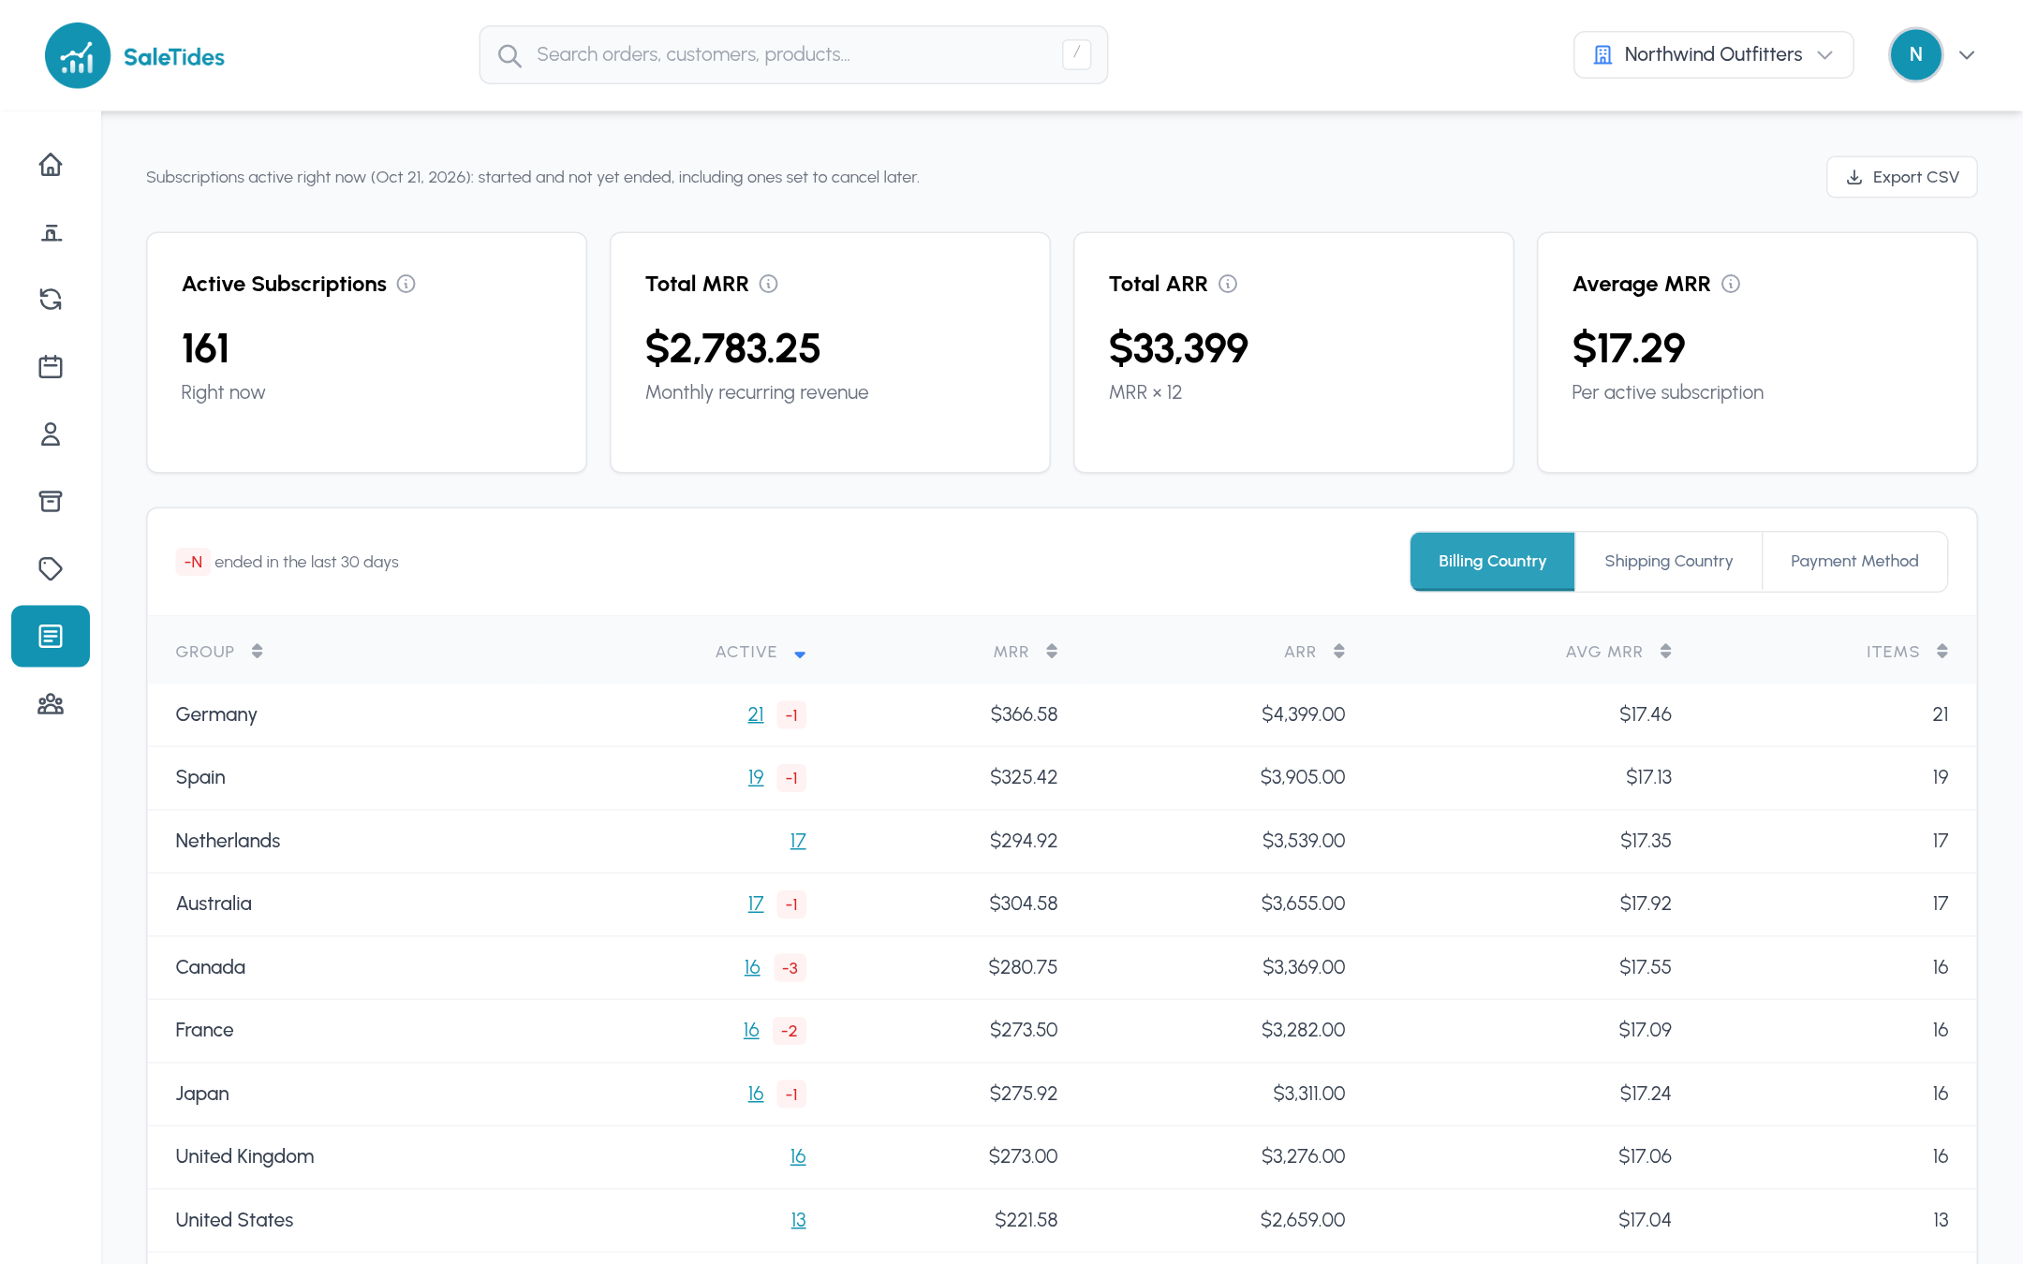Click France's -2 ended badge

790,1031
